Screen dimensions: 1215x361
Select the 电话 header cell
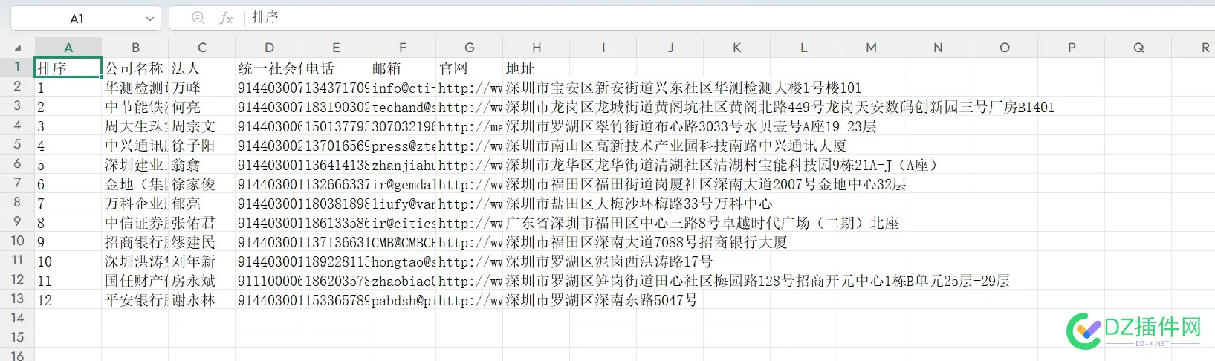(336, 68)
